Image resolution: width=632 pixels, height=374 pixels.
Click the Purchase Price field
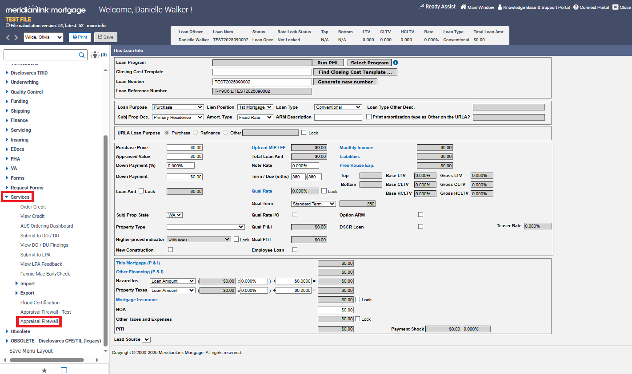tap(185, 148)
